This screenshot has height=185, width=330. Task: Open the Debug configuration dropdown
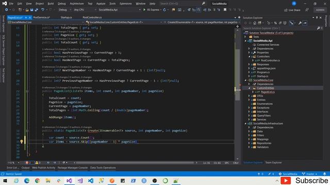click(x=64, y=10)
